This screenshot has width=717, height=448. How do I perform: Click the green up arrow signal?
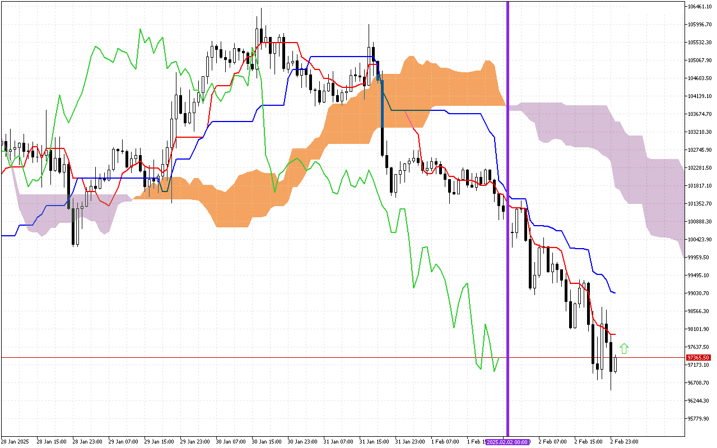point(624,348)
